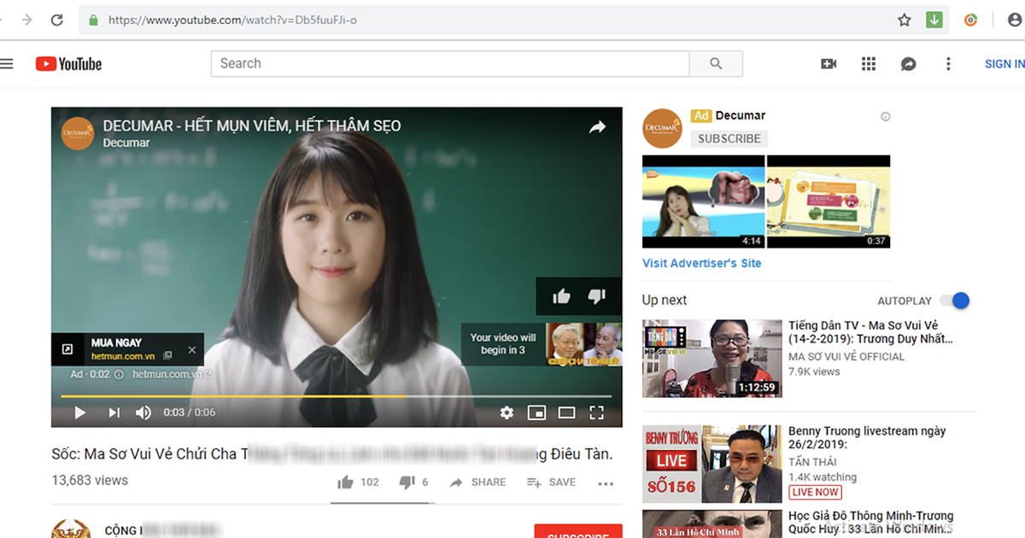1025x538 pixels.
Task: Open the Tiếng Dân TV - Ma Sơ Vui Vẻ title
Action: tap(870, 332)
